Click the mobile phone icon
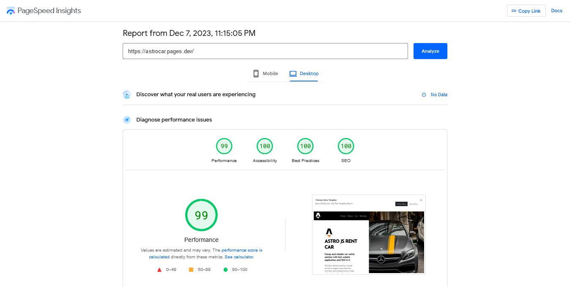570x287 pixels. pyautogui.click(x=256, y=73)
